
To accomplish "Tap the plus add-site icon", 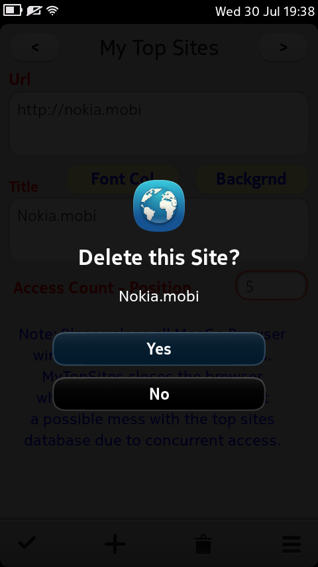I will coord(115,543).
